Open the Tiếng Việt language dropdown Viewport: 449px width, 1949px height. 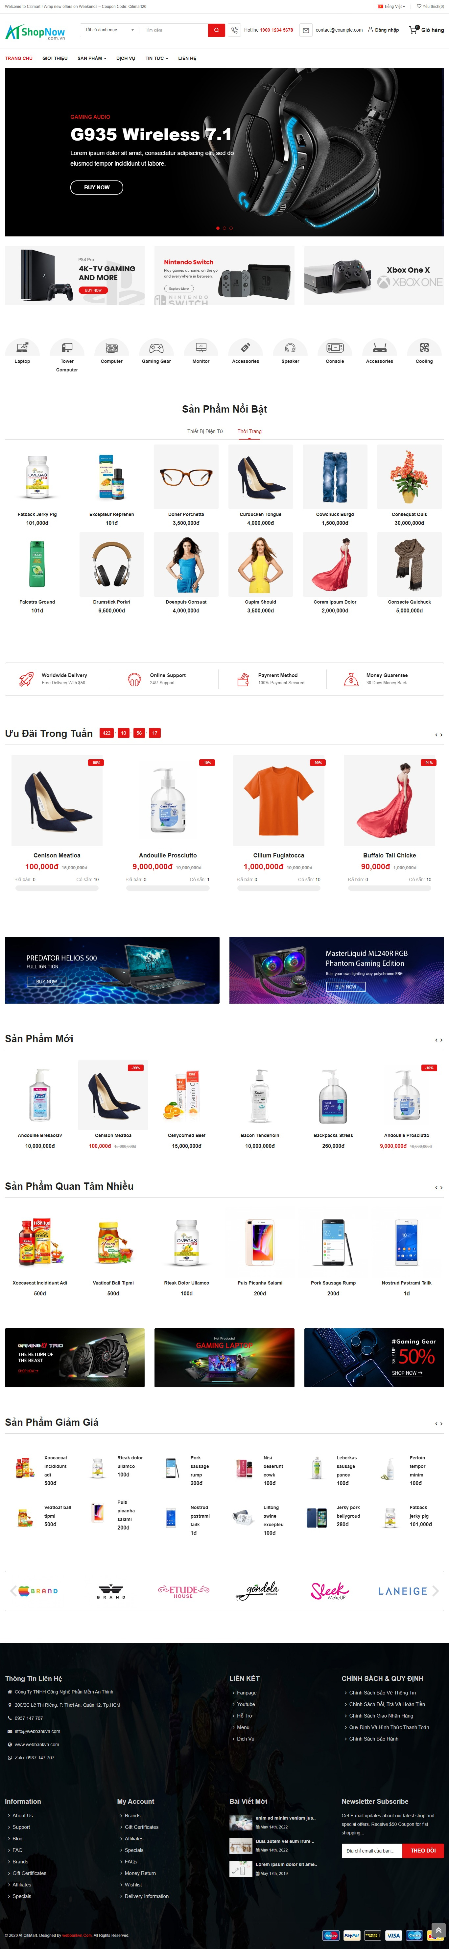[x=391, y=6]
